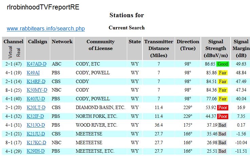Screen dimensions: 250x156
Task: Open the K14RF-D station link
Action: tap(36, 81)
